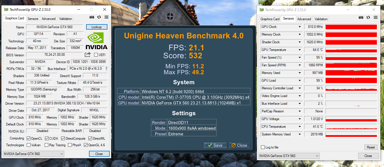Open the Memory Controller Load sensor dropdown

click(x=300, y=88)
